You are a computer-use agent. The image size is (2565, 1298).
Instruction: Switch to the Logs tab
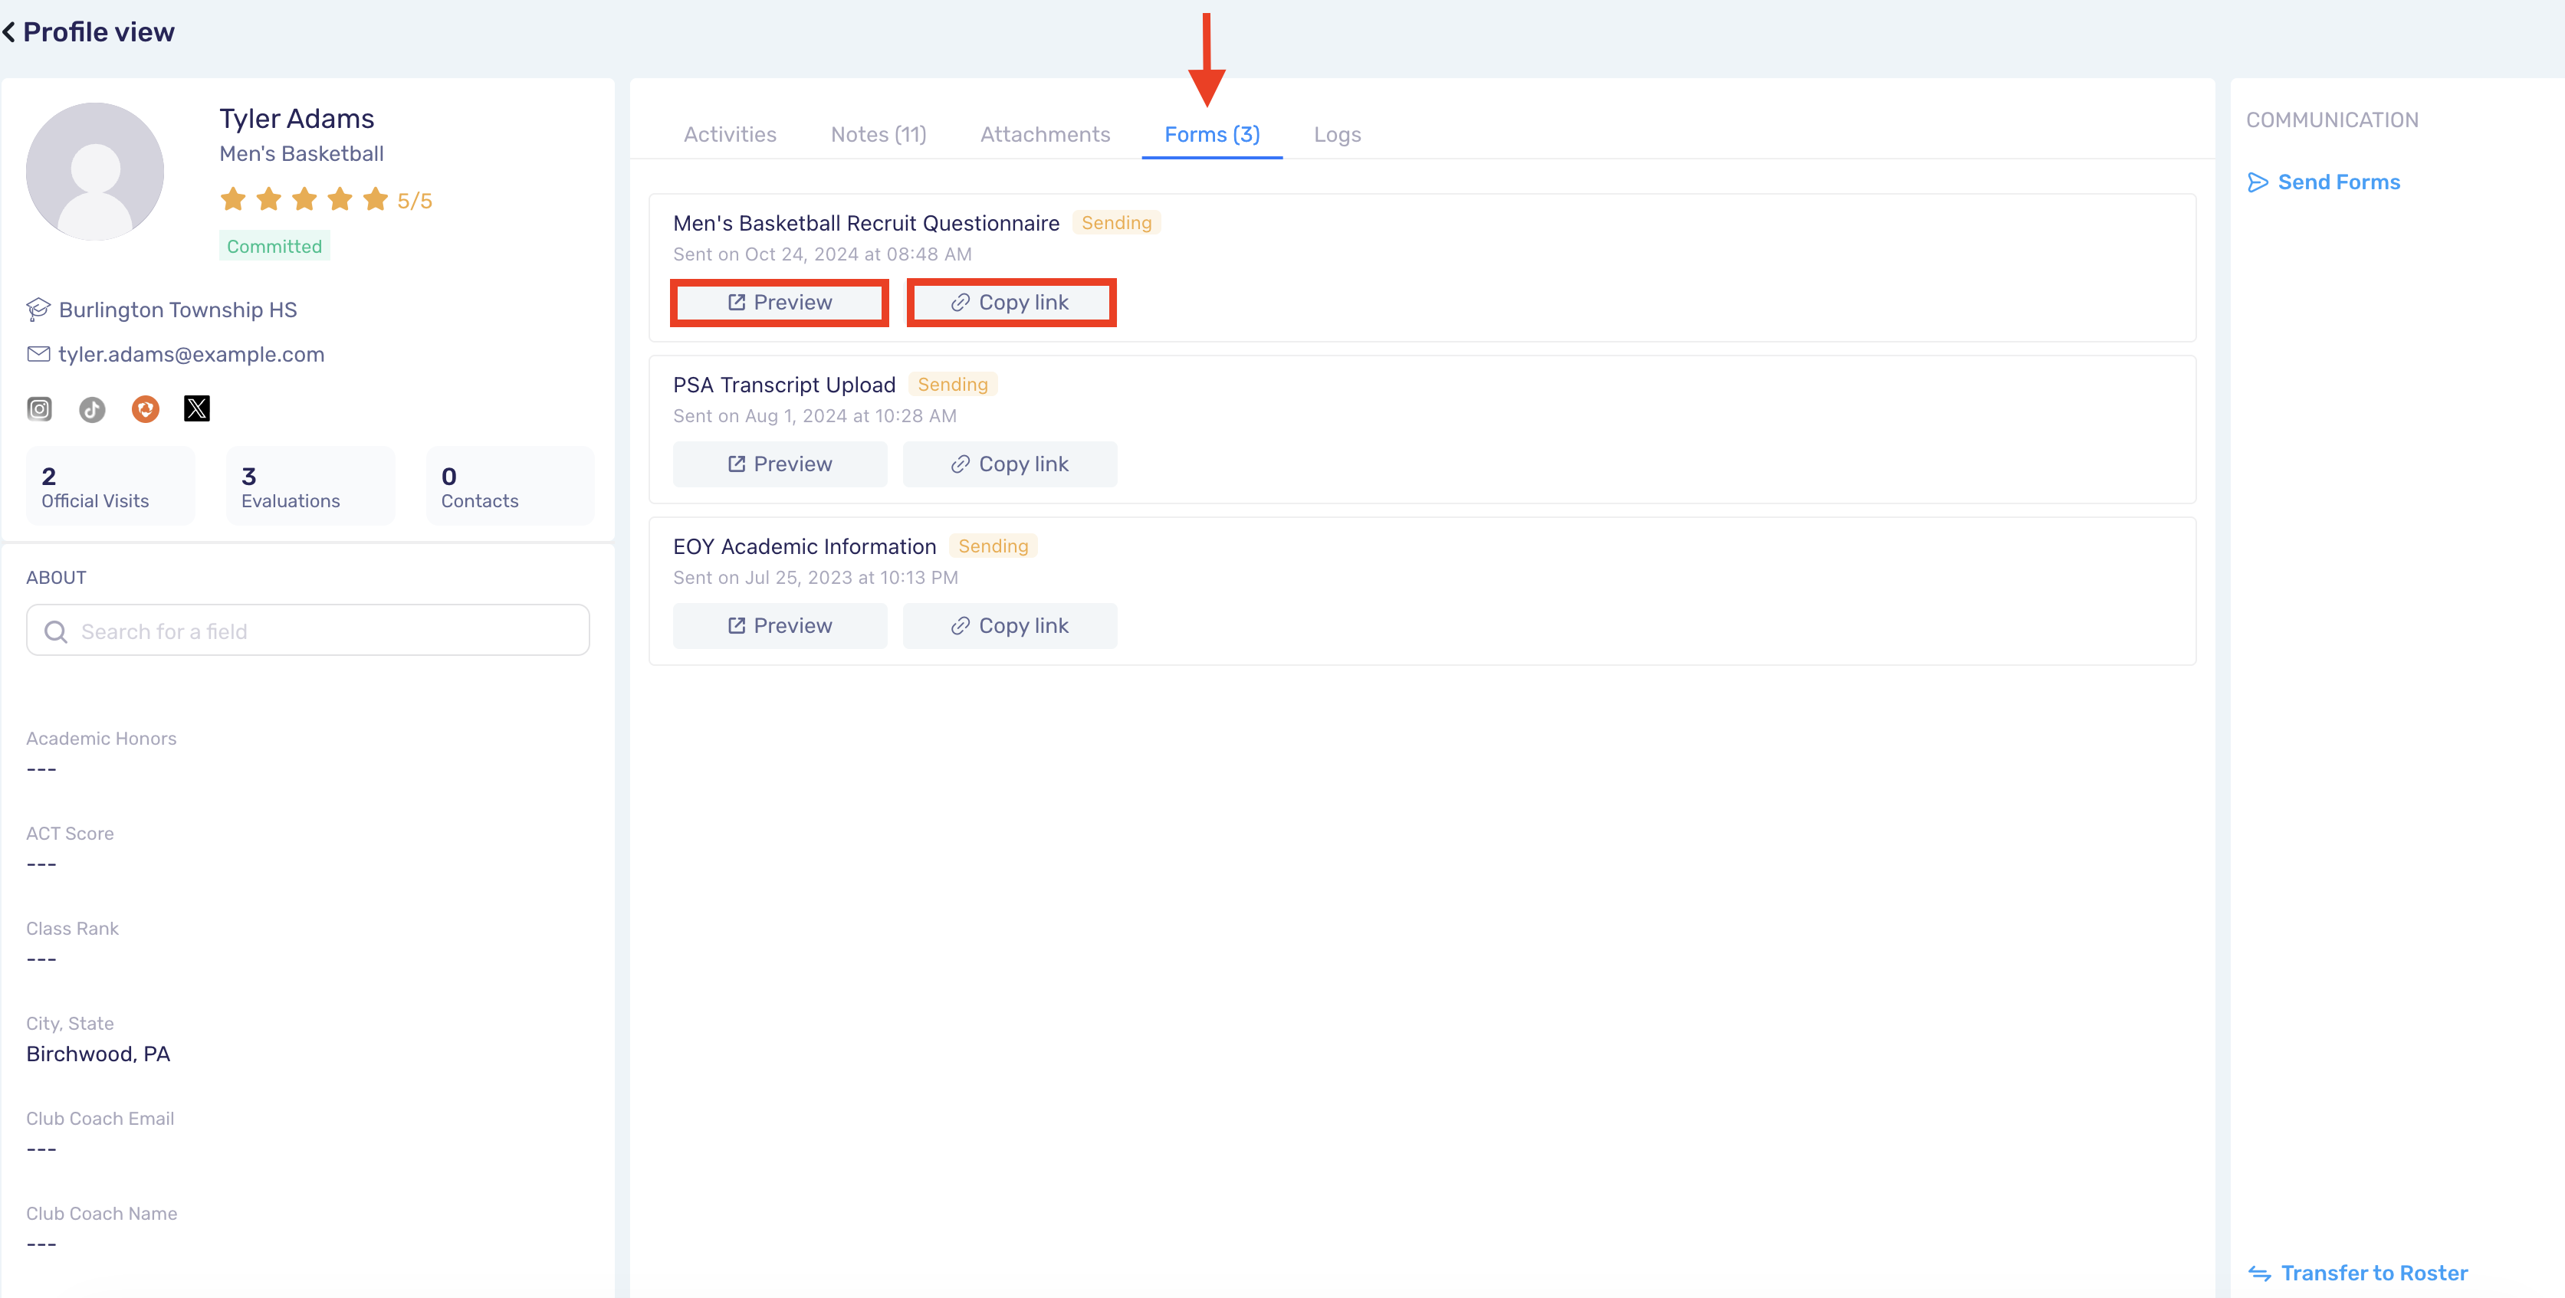point(1337,134)
